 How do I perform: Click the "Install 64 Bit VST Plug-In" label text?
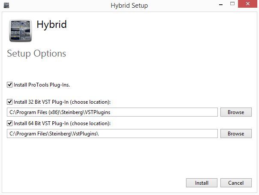(x=62, y=123)
